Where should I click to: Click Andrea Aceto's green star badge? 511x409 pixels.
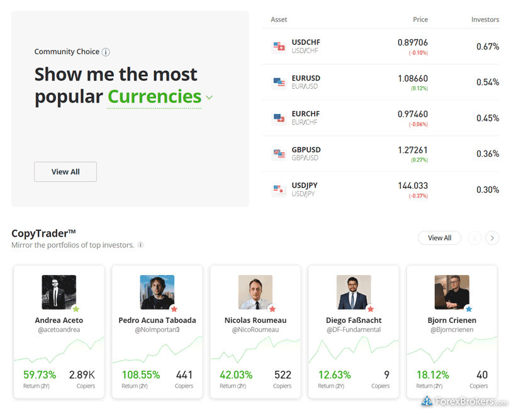pos(76,309)
